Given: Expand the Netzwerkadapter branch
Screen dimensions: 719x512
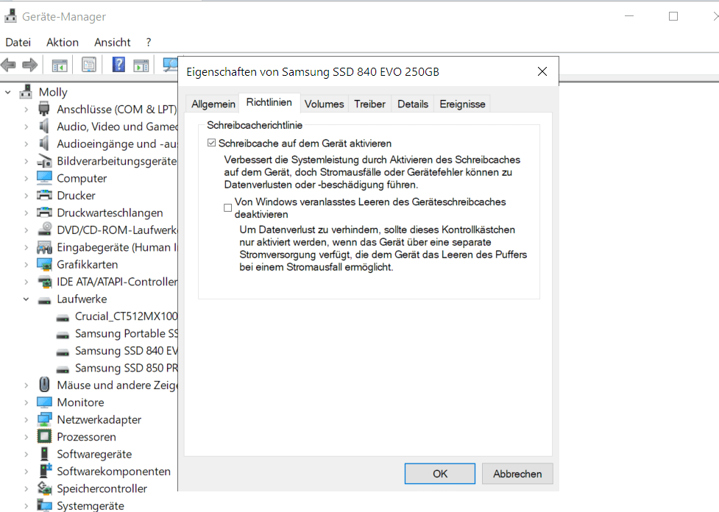Looking at the screenshot, I should [x=26, y=419].
